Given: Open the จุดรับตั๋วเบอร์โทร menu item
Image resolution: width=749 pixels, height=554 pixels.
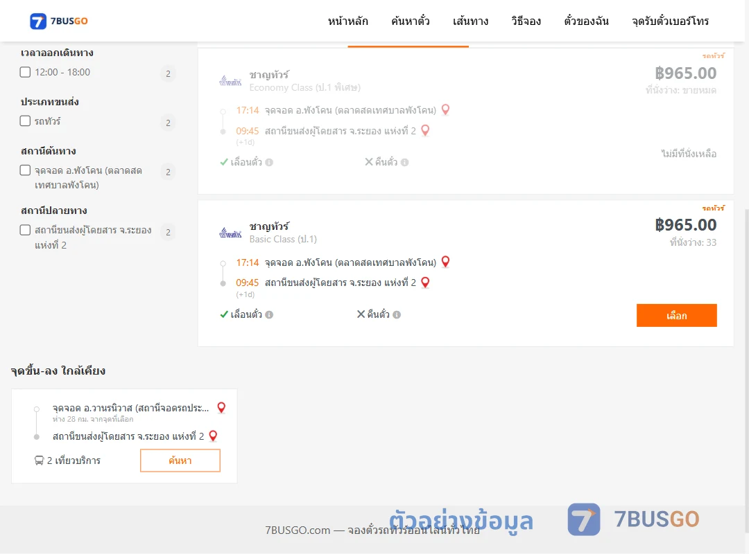Looking at the screenshot, I should click(670, 21).
